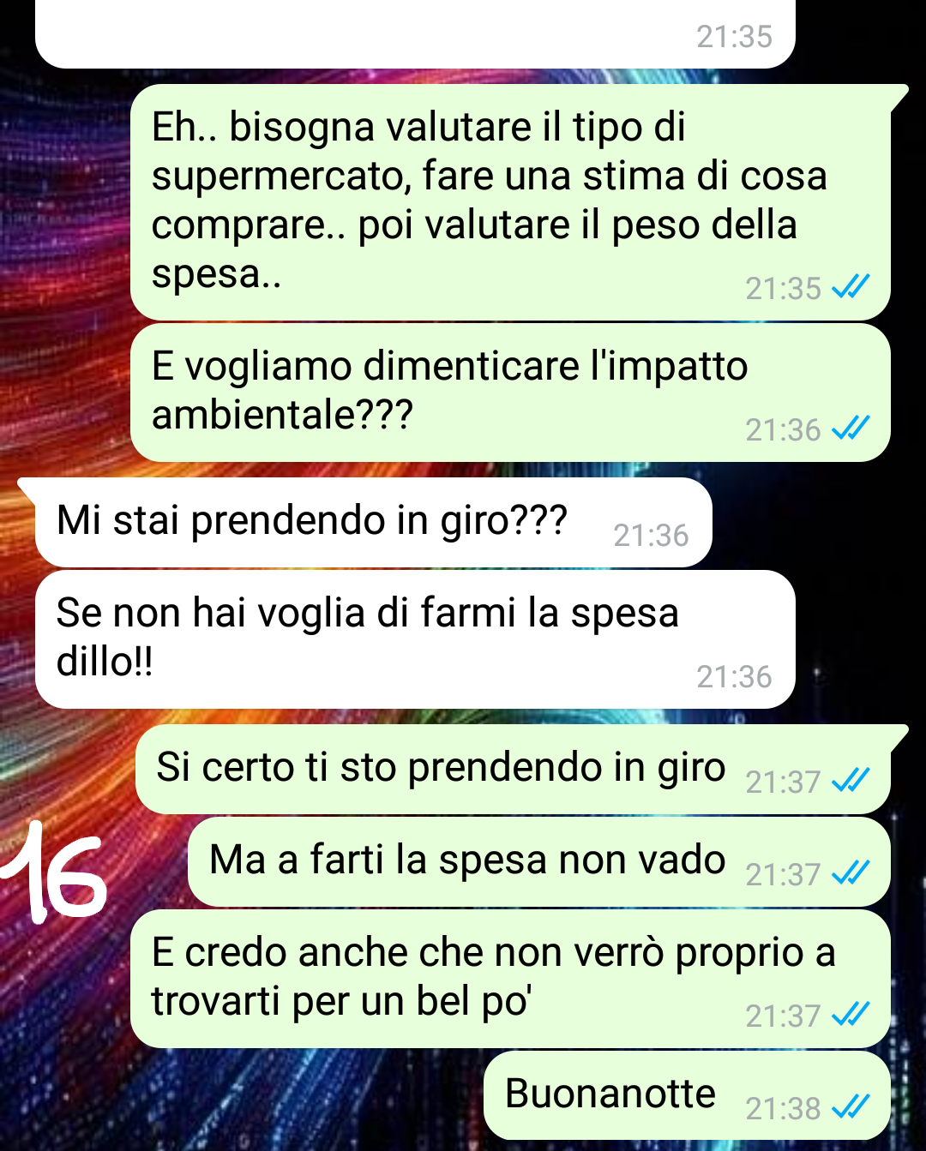The width and height of the screenshot is (926, 1151).
Task: Tap the blue ticks on 'E vogliamo dimenticare' message
Action: tap(851, 429)
